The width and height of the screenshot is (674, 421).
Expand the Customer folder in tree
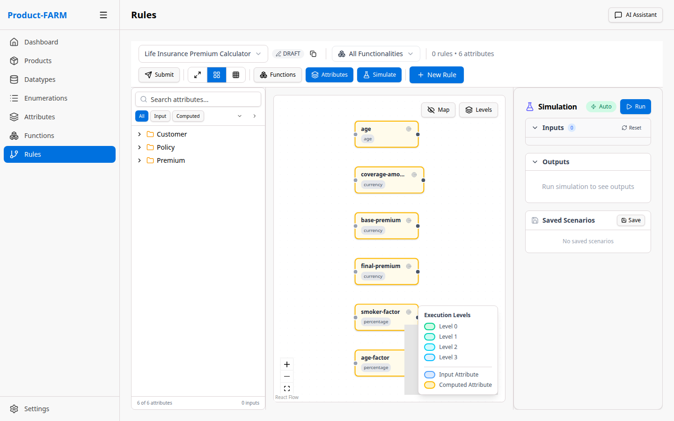point(139,134)
